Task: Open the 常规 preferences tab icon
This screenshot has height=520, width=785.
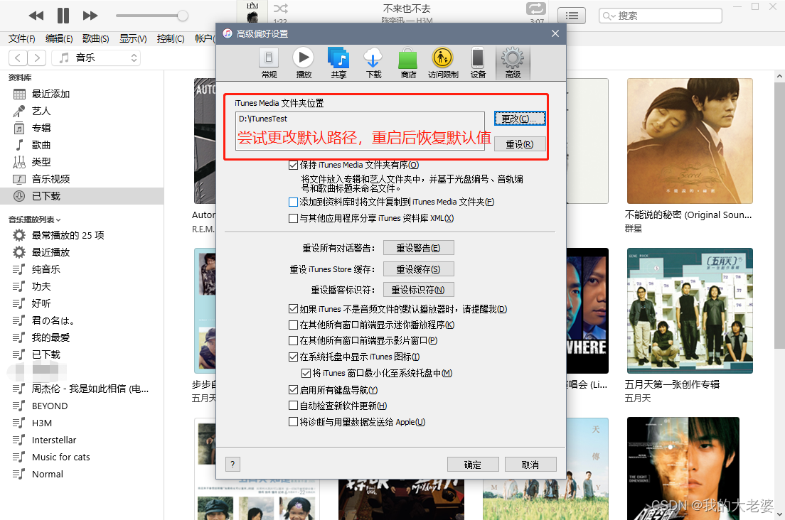Action: coord(269,63)
